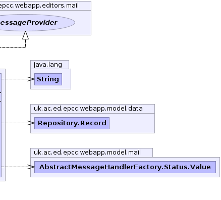The image size is (221, 200).
Task: Click empty space in model.data package body
Action: pyautogui.click(x=132, y=123)
